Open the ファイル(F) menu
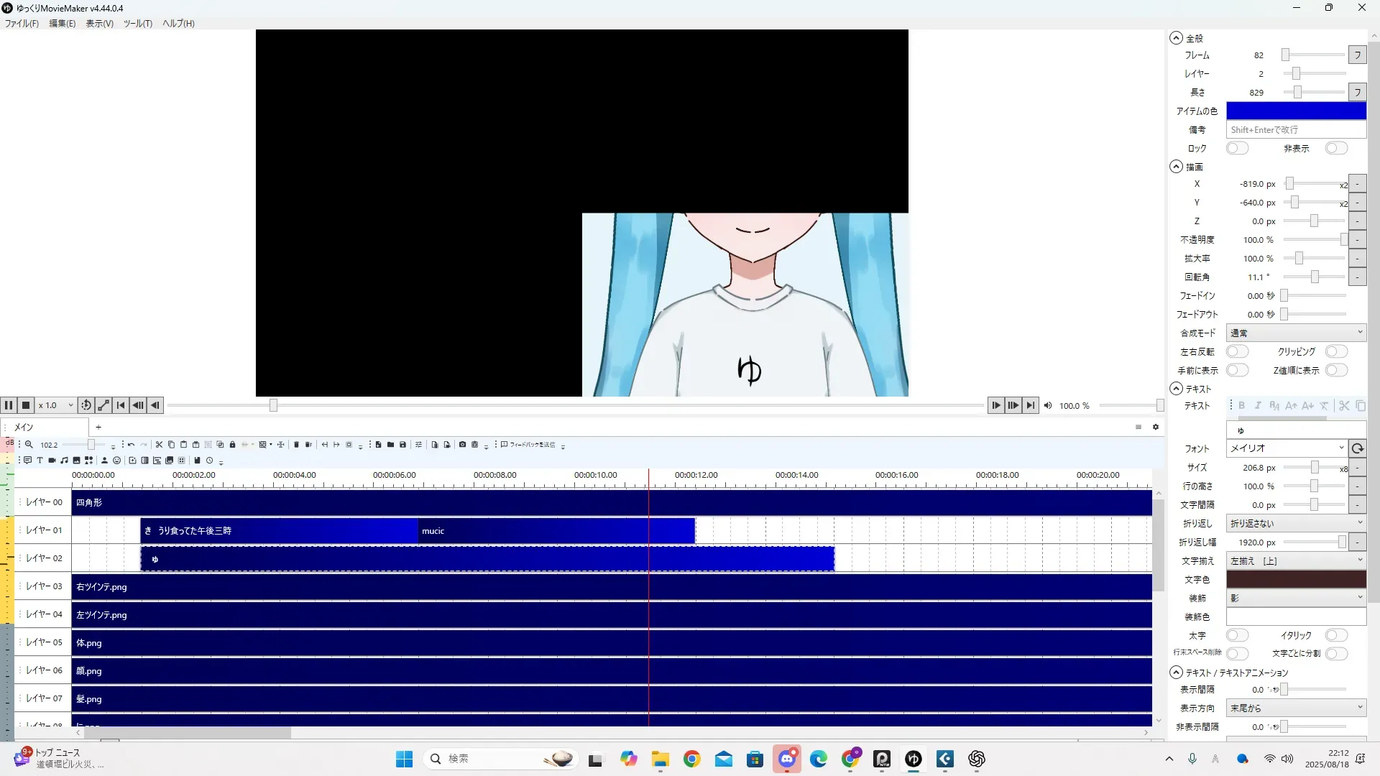The height and width of the screenshot is (776, 1380). (22, 23)
